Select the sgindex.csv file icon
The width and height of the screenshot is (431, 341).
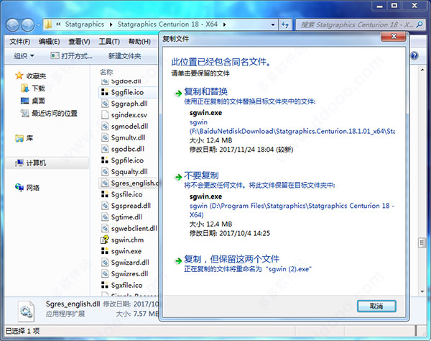click(105, 115)
